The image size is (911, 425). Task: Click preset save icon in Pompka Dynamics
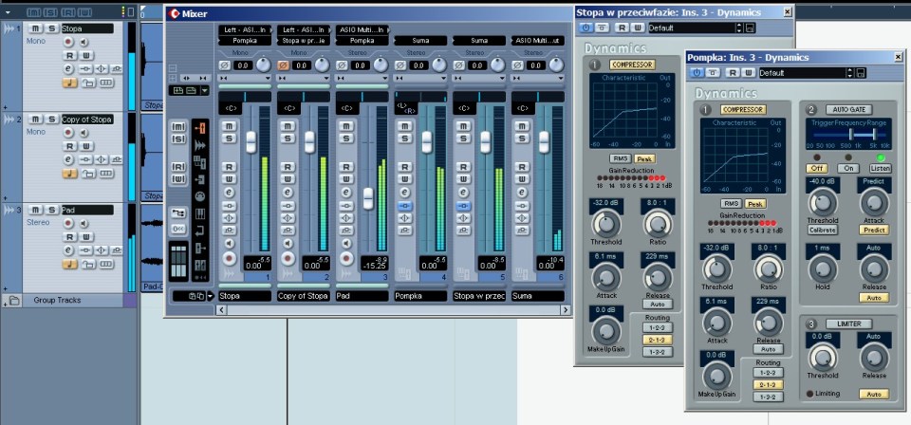[860, 72]
